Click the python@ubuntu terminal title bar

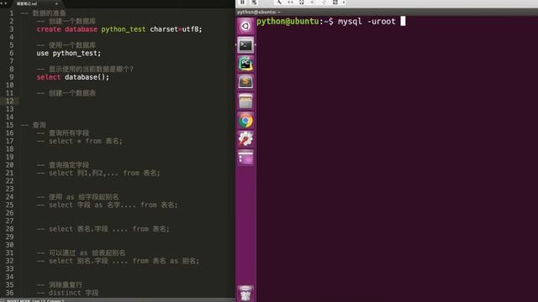click(x=387, y=12)
